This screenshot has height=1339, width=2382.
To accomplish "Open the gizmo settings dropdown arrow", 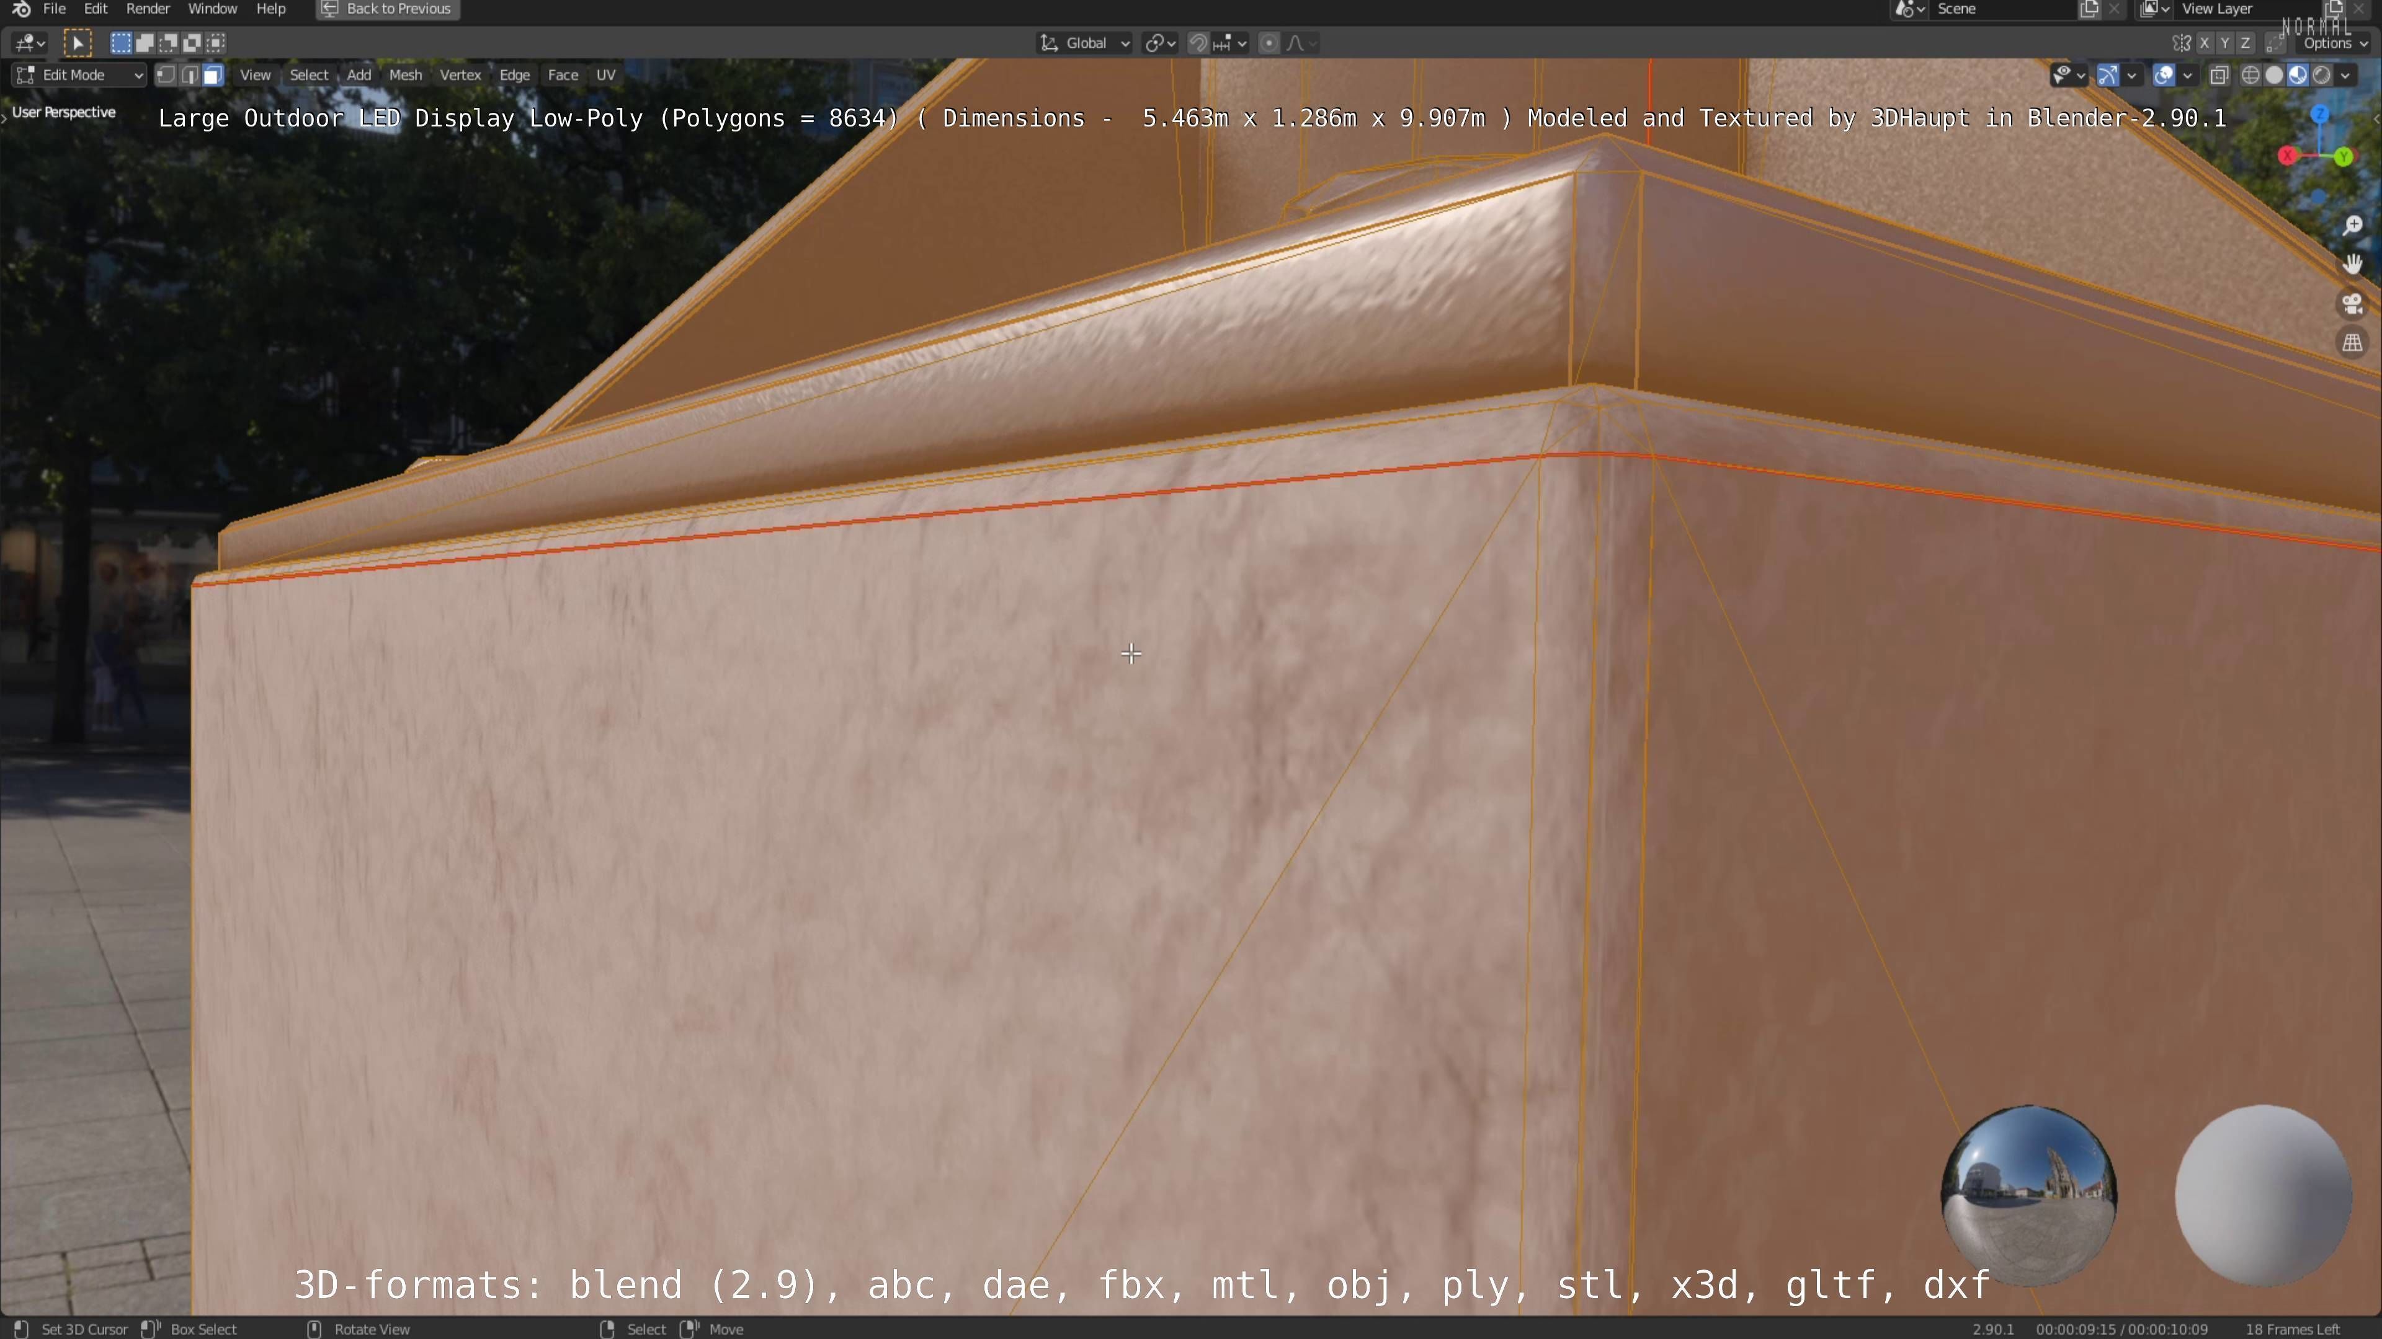I will click(x=2131, y=76).
